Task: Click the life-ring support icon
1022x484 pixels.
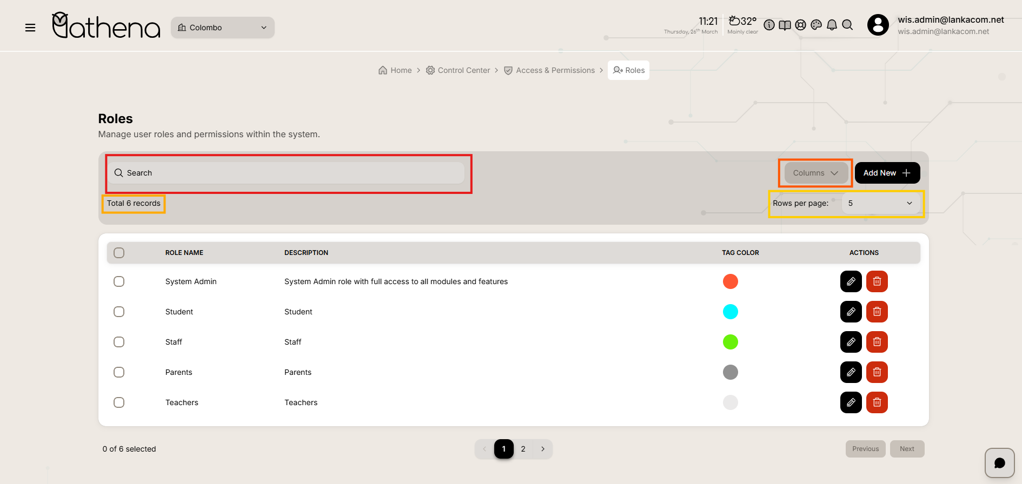Action: pos(801,25)
